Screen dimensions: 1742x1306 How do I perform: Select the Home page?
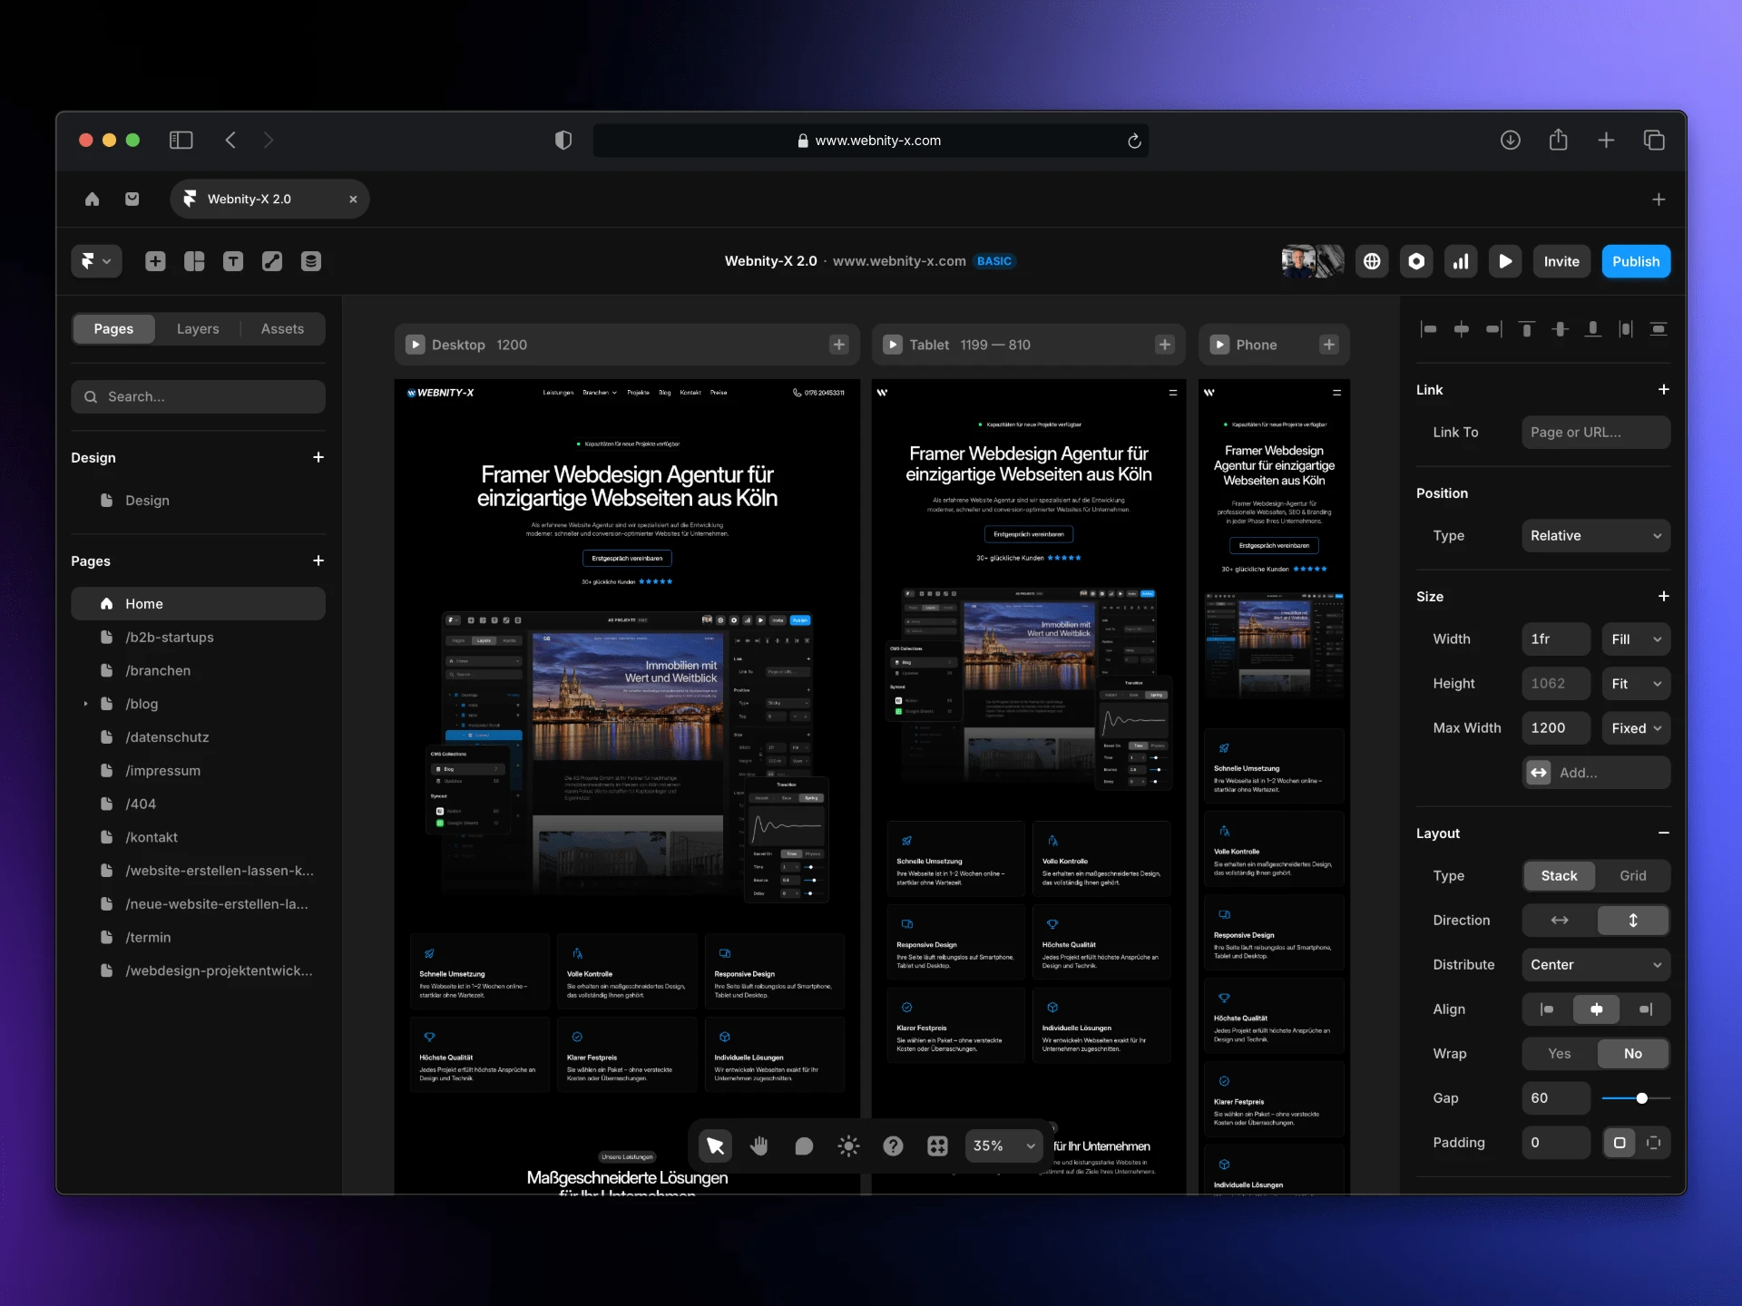point(198,603)
